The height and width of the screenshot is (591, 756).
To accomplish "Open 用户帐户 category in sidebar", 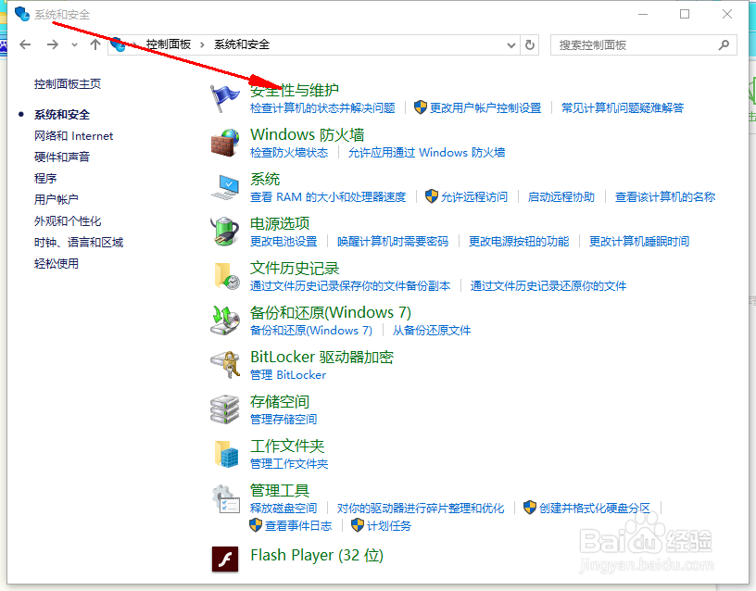I will 56,199.
